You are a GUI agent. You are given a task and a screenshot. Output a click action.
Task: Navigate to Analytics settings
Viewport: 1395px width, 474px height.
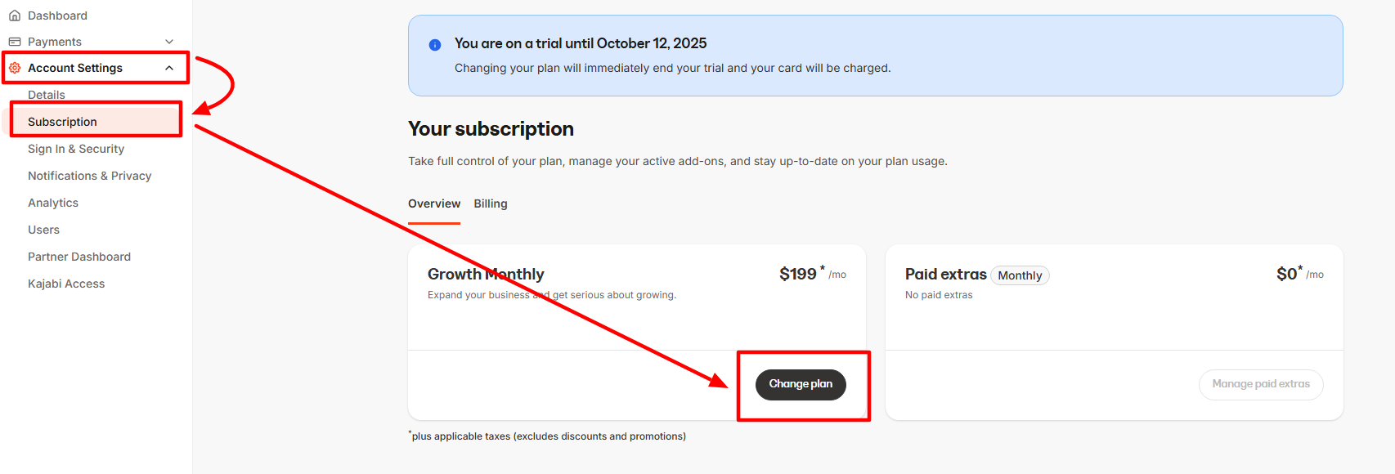click(53, 203)
